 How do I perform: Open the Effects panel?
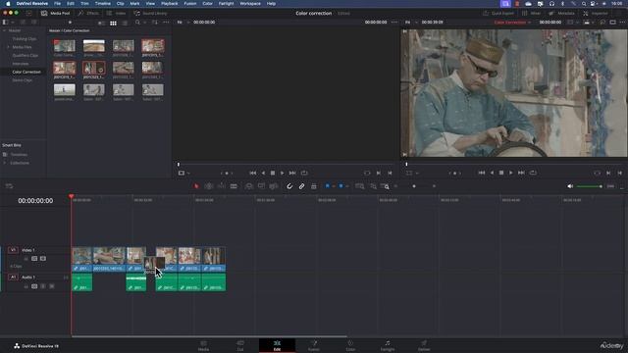point(88,13)
